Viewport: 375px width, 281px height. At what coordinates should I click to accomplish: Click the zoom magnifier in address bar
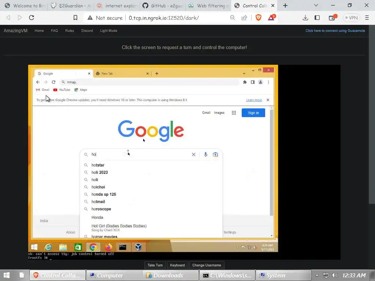tap(233, 18)
